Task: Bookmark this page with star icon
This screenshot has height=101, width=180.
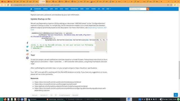Action: pyautogui.click(x=171, y=5)
